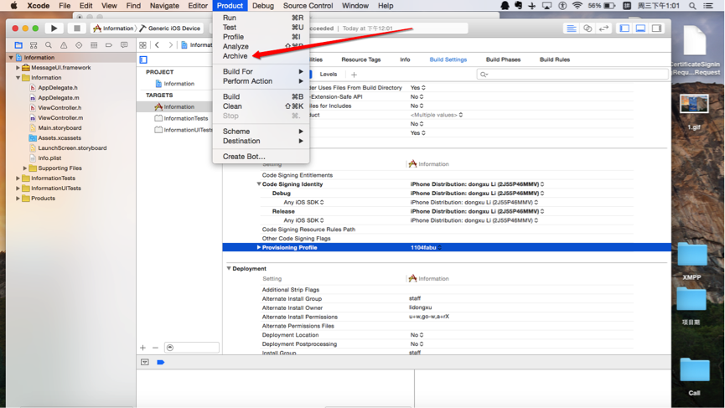Image resolution: width=725 pixels, height=408 pixels.
Task: Open the Generic iOS Device destination selector
Action: (x=171, y=28)
